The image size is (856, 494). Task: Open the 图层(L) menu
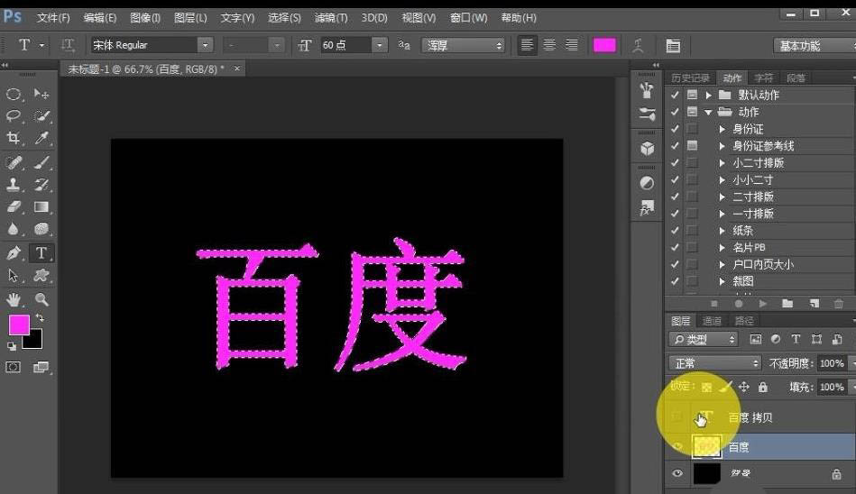pos(190,17)
